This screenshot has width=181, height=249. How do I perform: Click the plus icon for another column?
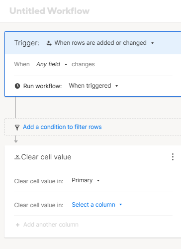coord(17,225)
